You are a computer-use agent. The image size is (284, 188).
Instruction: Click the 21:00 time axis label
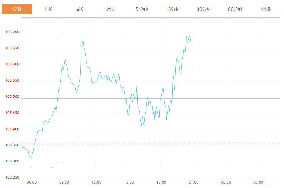point(193,183)
